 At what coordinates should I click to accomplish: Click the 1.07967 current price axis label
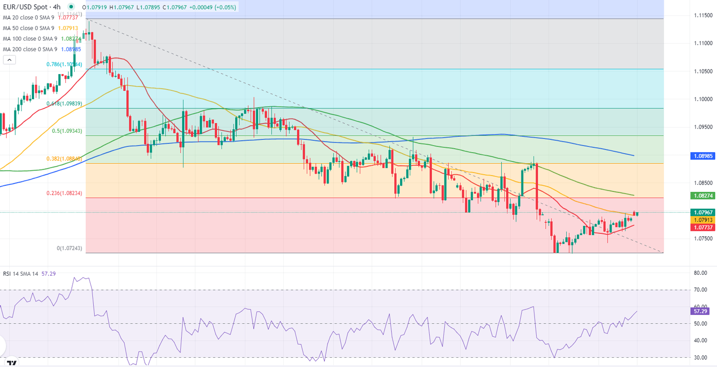[x=703, y=212]
